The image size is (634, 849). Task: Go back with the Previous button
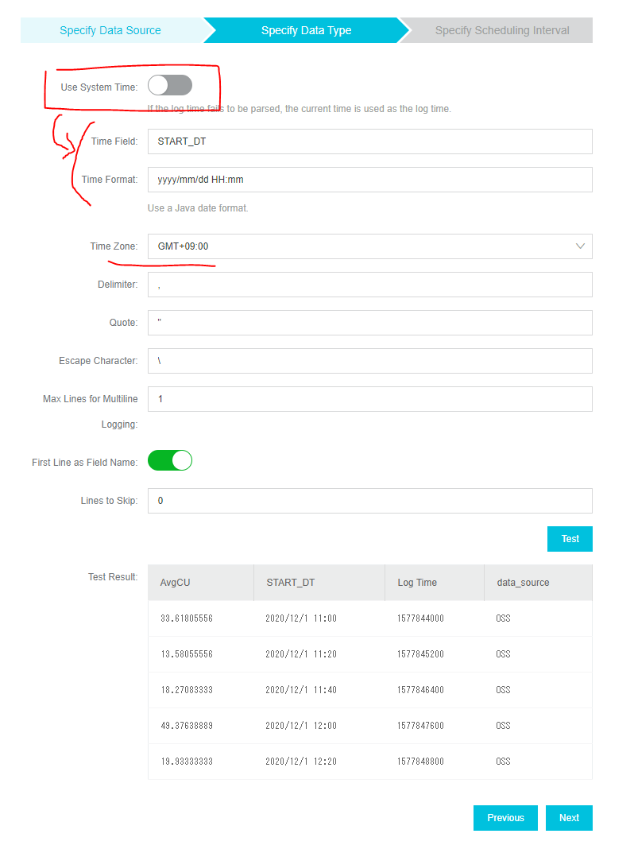coord(506,817)
